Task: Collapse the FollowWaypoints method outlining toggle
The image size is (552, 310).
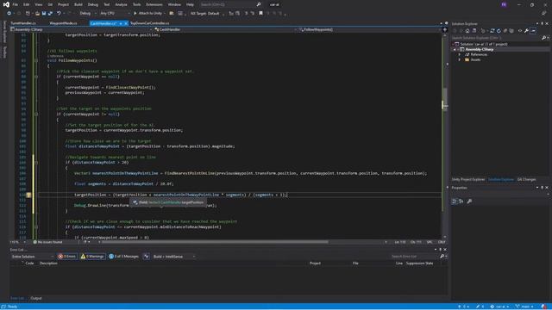Action: coord(36,60)
